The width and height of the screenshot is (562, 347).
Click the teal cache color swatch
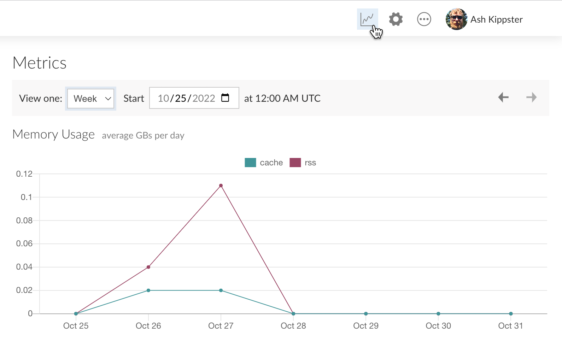click(x=250, y=163)
